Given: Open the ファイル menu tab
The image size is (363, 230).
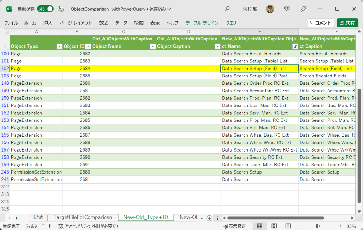Looking at the screenshot, I should 11,23.
